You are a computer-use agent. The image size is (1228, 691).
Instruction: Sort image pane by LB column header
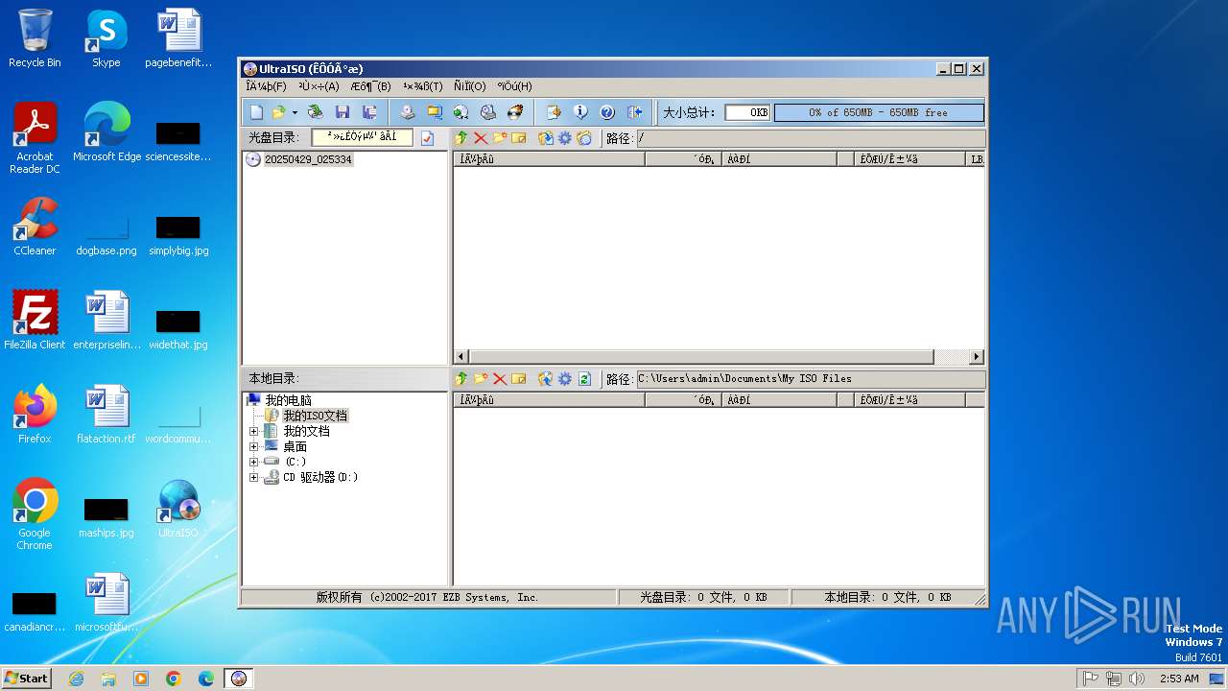click(x=977, y=159)
